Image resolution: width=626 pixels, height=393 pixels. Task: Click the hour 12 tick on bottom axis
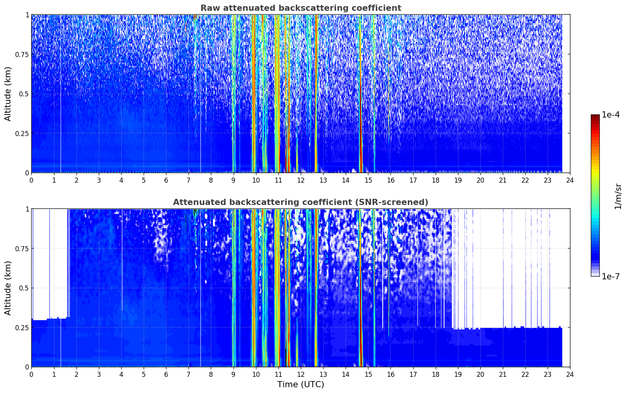click(301, 375)
